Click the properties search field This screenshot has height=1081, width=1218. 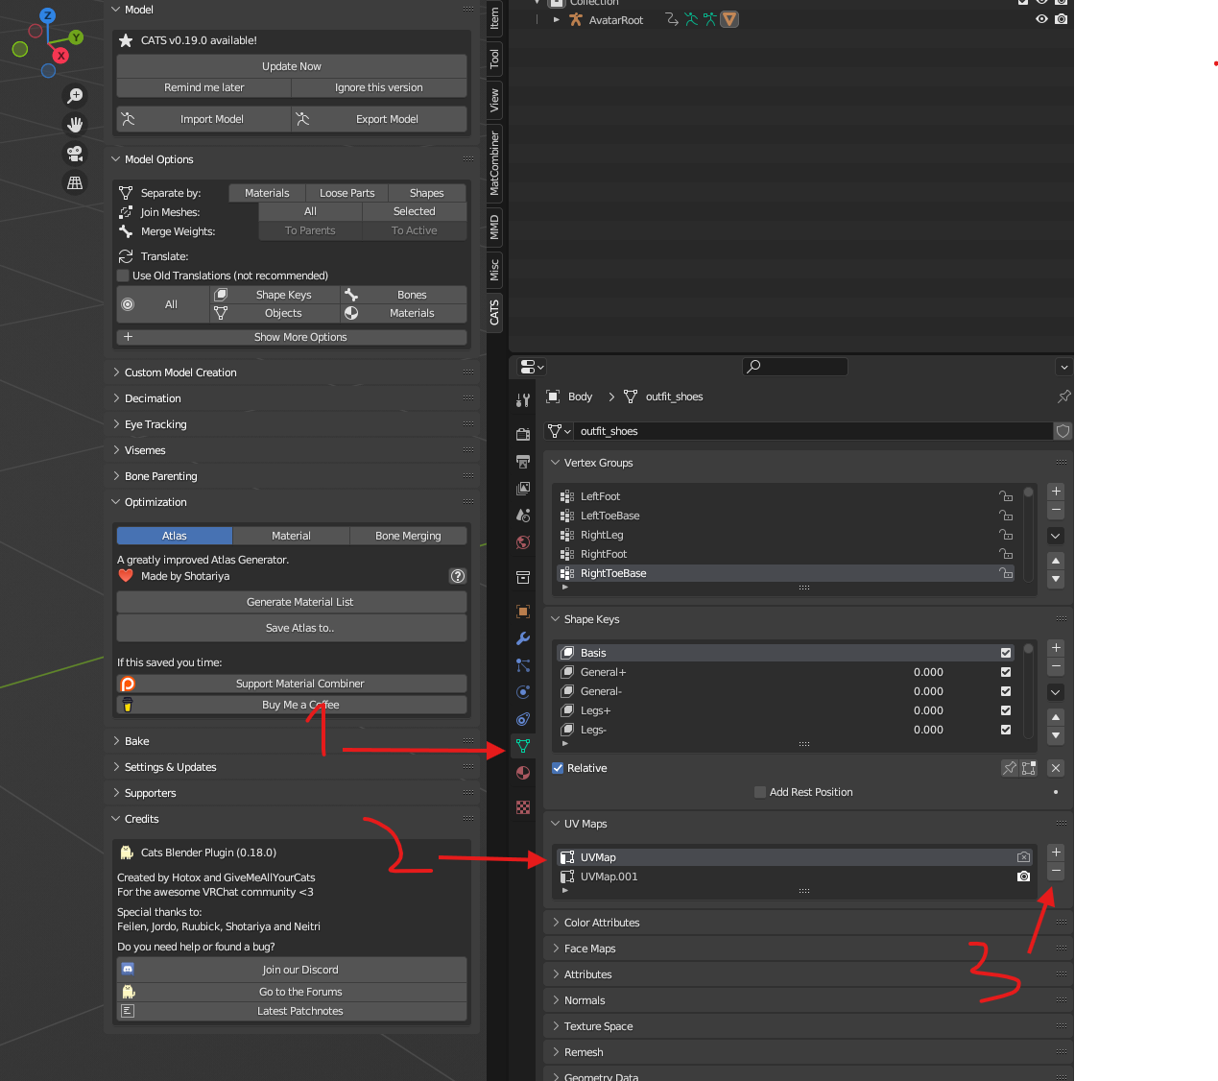point(796,366)
